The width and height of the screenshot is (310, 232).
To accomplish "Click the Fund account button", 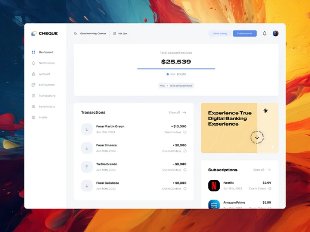I will (x=245, y=34).
